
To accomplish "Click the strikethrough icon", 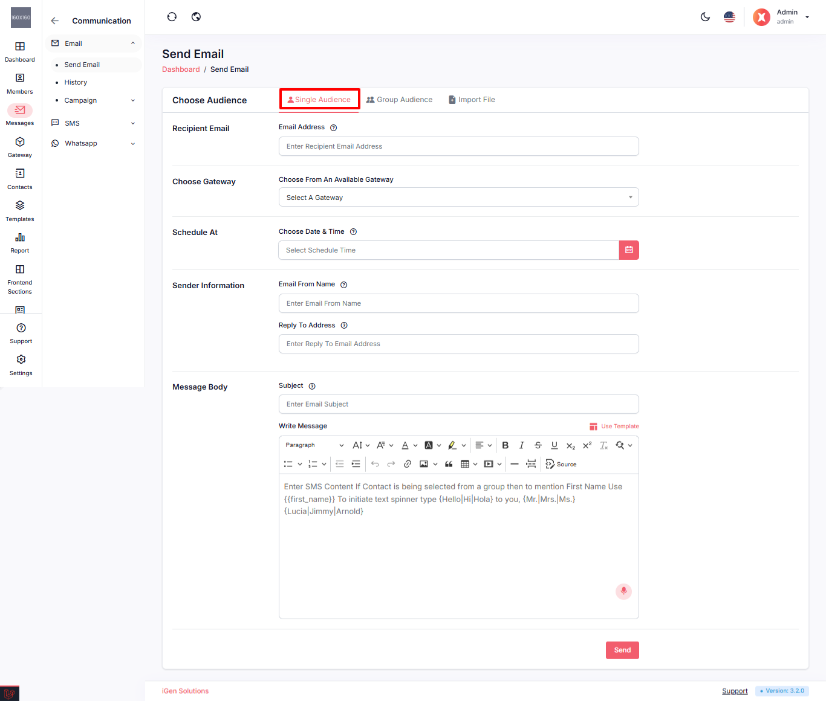I will tap(538, 445).
